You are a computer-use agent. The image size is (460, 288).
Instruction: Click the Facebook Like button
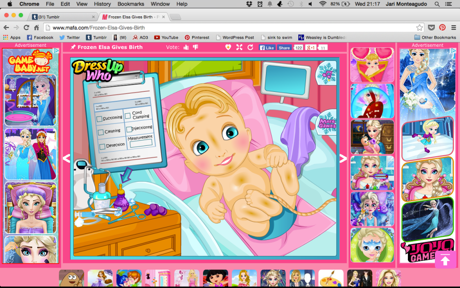tap(267, 47)
